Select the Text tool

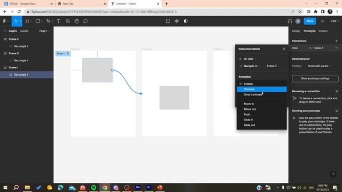59,21
